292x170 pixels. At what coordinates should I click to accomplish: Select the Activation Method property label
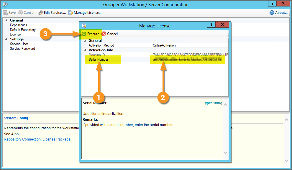[x=101, y=45]
